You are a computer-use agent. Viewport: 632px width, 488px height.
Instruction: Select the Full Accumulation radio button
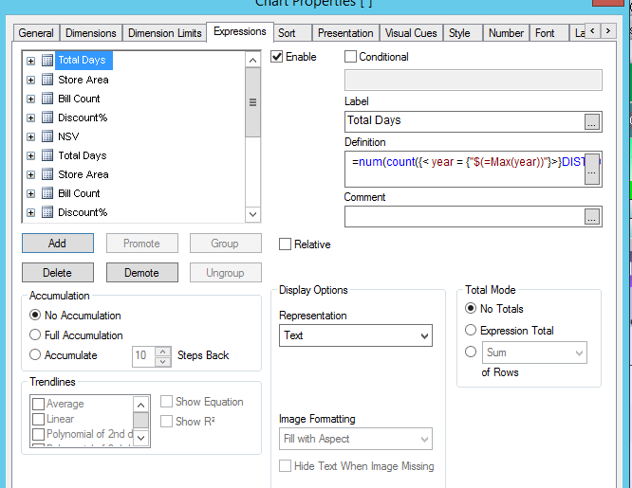click(36, 335)
